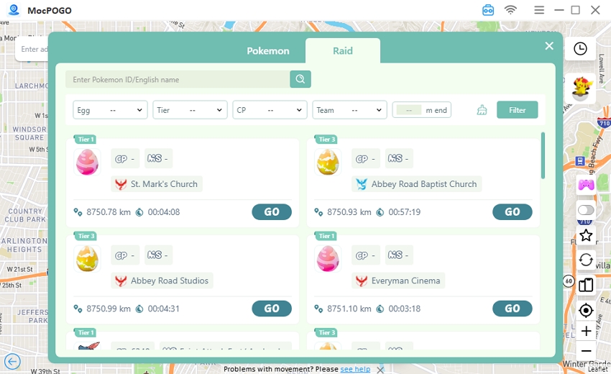Click the Pokemon ID/English name search field
The image size is (611, 374).
(178, 79)
